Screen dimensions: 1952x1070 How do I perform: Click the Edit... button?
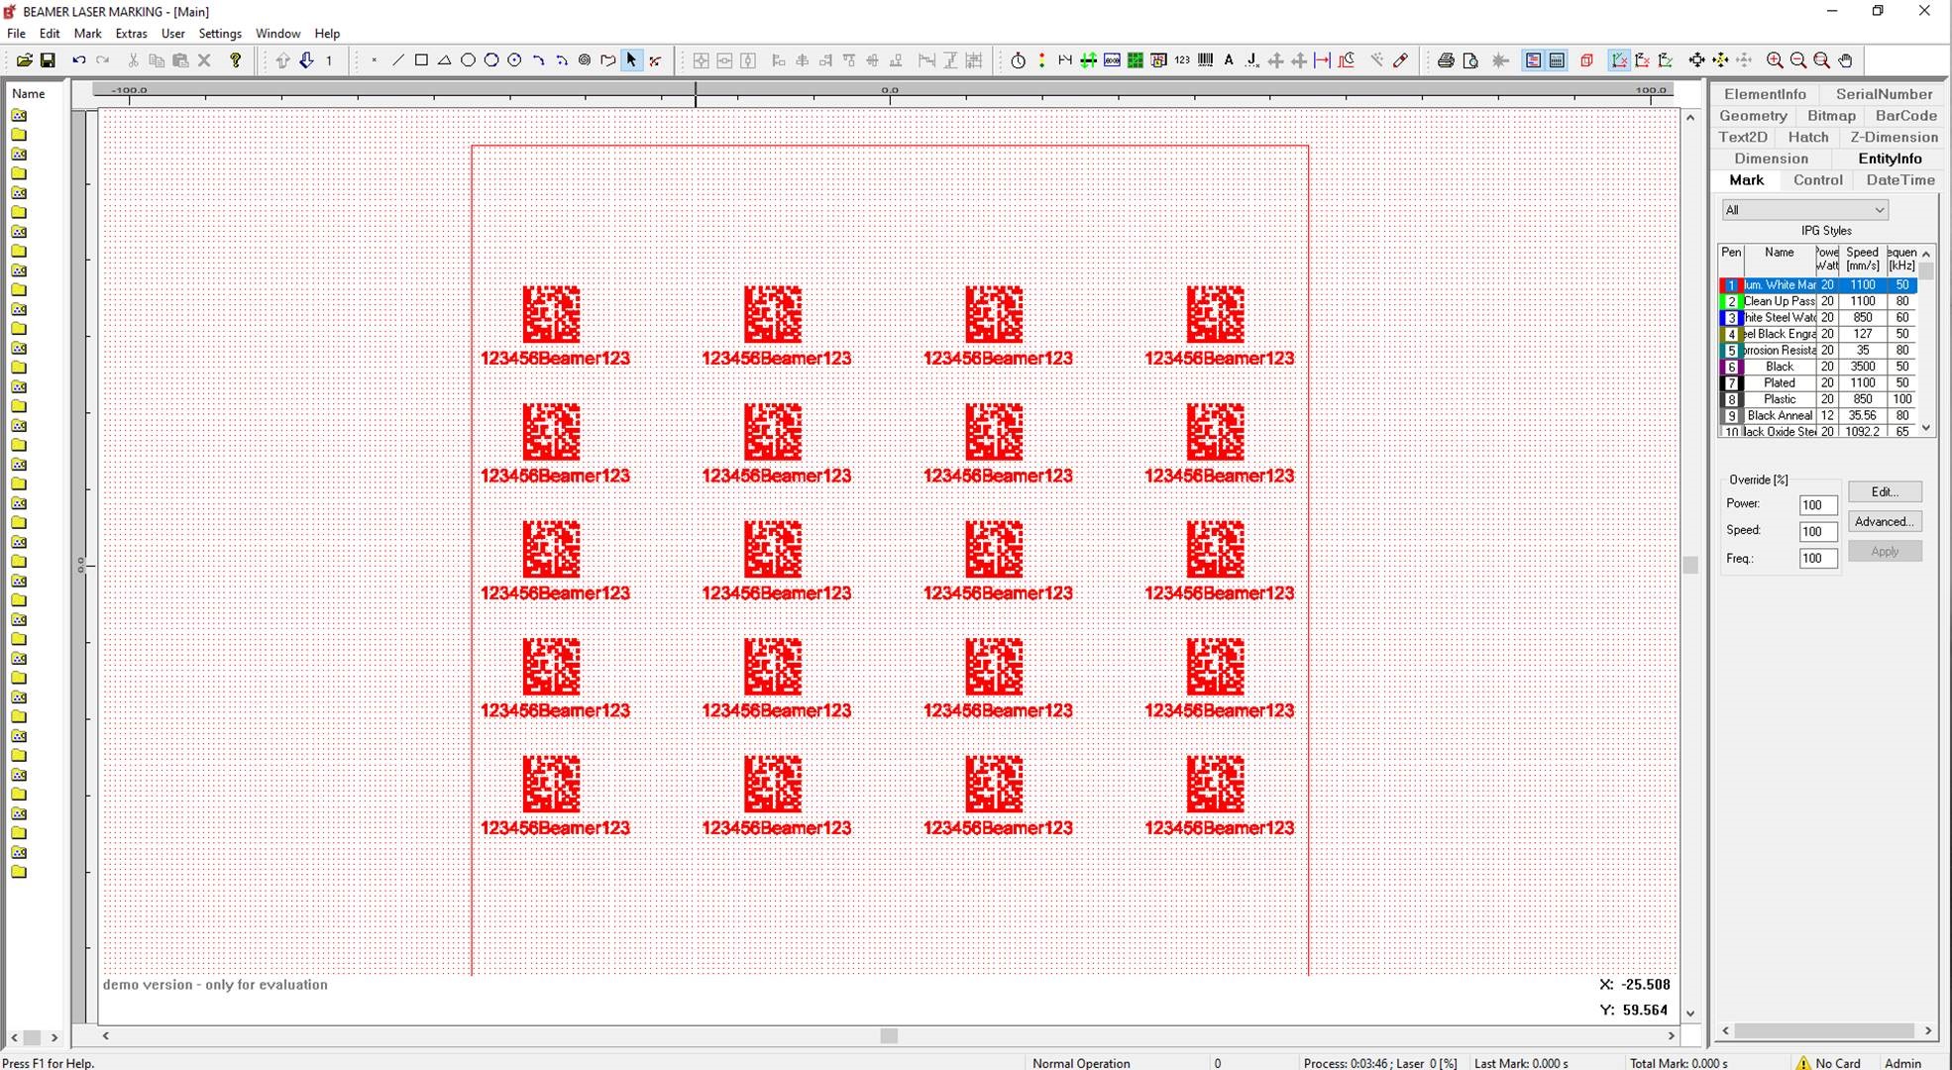pyautogui.click(x=1884, y=492)
